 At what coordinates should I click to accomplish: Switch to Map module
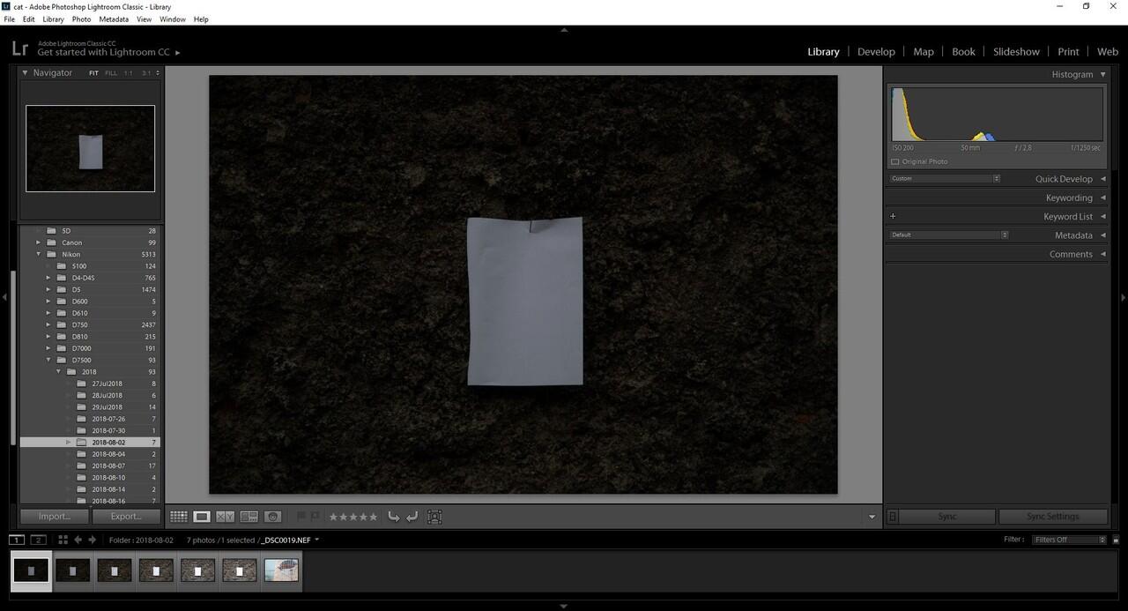[924, 51]
